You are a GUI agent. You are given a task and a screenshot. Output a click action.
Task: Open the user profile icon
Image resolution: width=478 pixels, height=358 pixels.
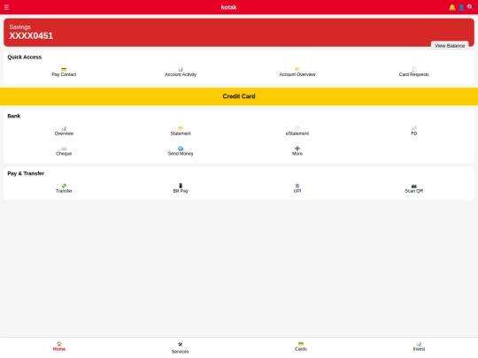pyautogui.click(x=461, y=7)
